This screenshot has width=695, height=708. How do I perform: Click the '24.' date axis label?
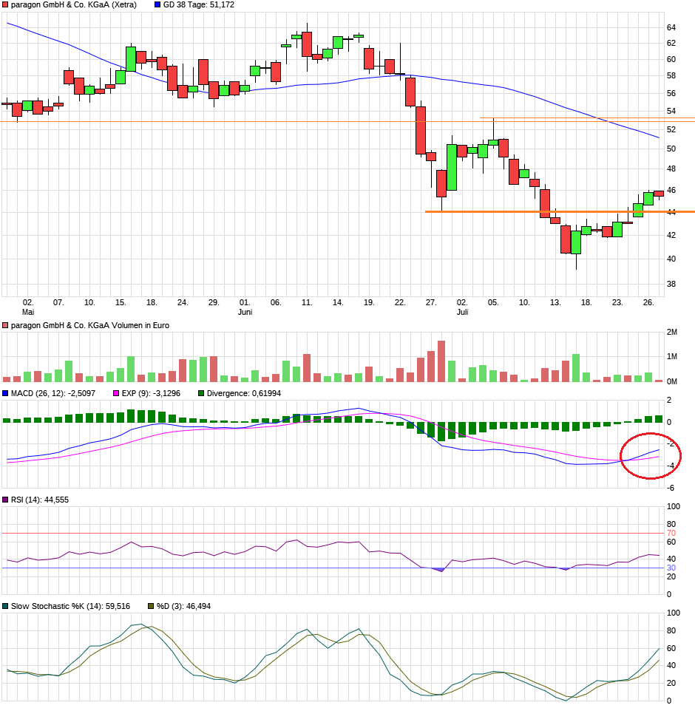183,302
